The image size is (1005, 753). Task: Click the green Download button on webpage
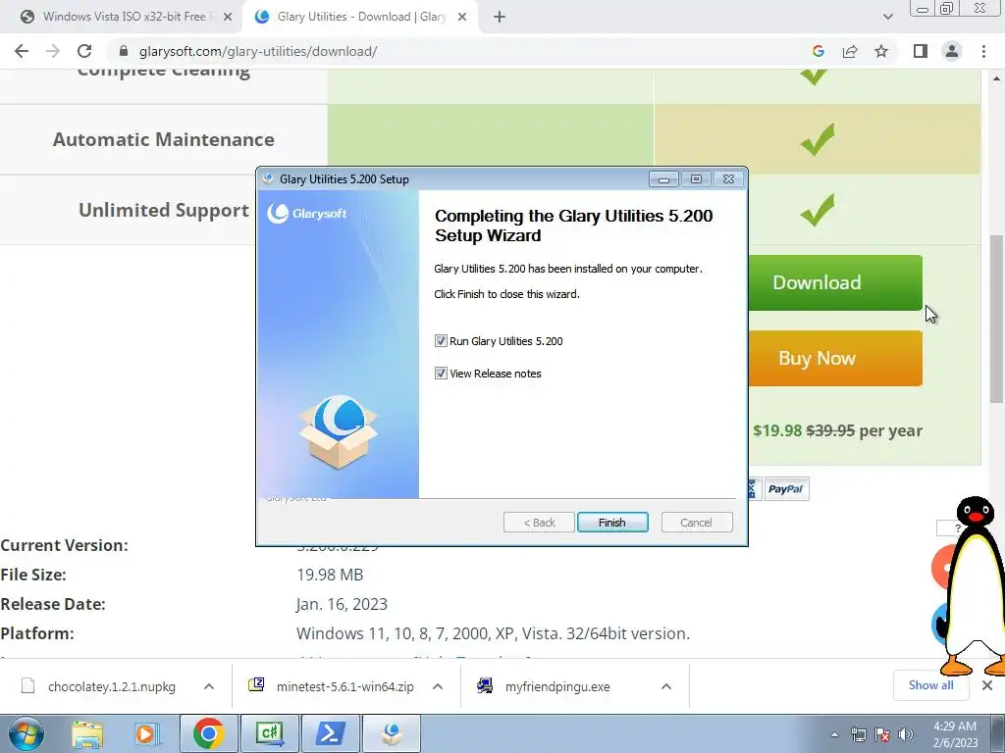coord(834,282)
